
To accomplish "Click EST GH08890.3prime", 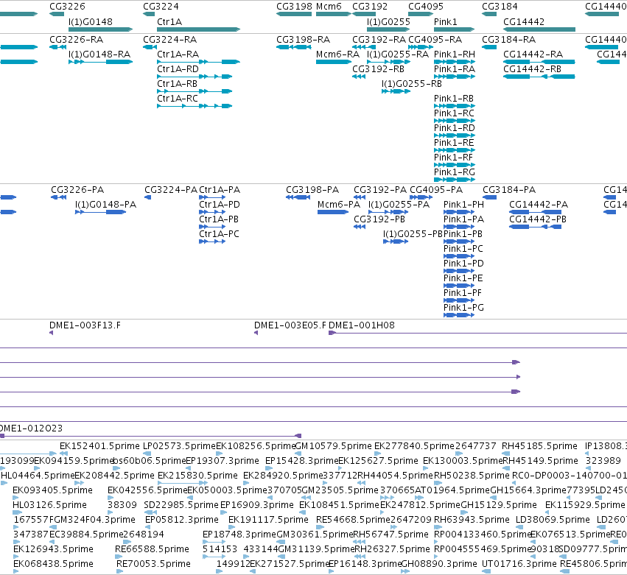I will tap(438, 564).
